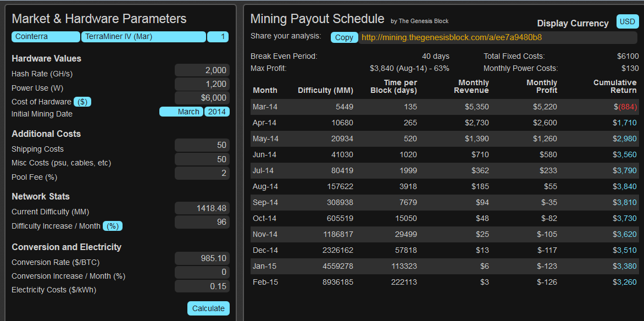Click the 20934 difficulty cell for May-14
This screenshot has height=321, width=644.
pyautogui.click(x=342, y=139)
